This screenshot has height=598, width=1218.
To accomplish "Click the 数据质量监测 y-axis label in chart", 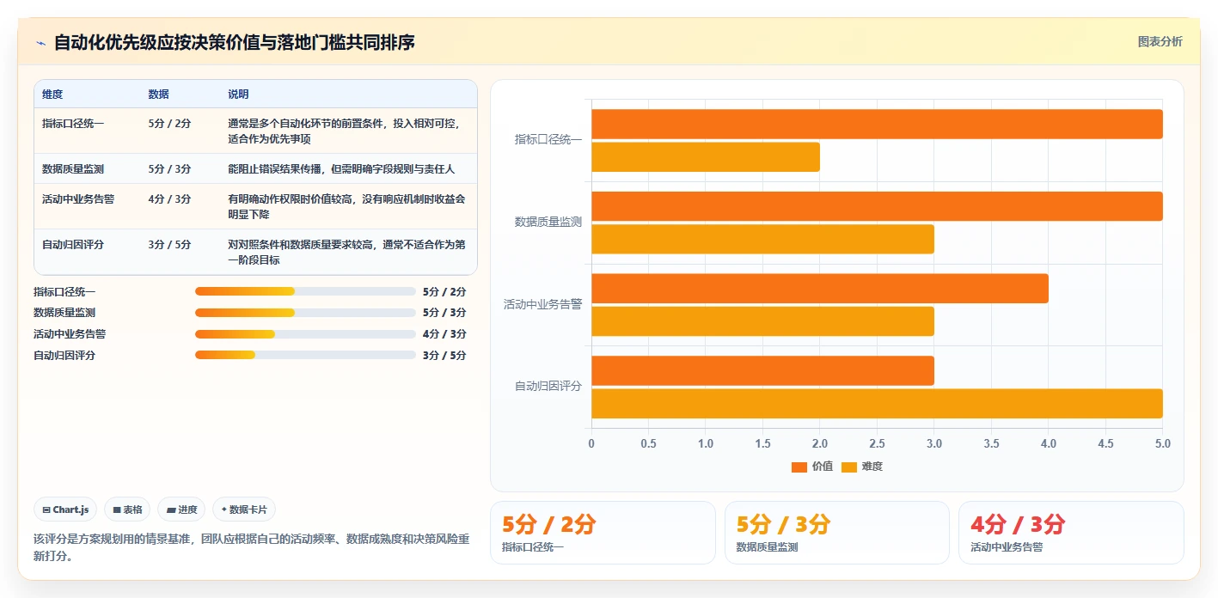I will click(x=548, y=222).
